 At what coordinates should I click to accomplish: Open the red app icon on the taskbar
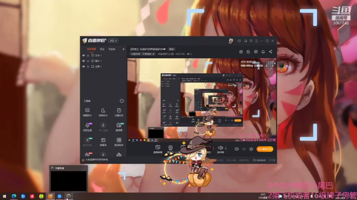pos(32,196)
